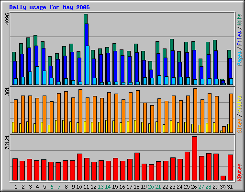Screen dimensions: 245x192
Task: Click the day '23' axis label
Action: [x=172, y=187]
